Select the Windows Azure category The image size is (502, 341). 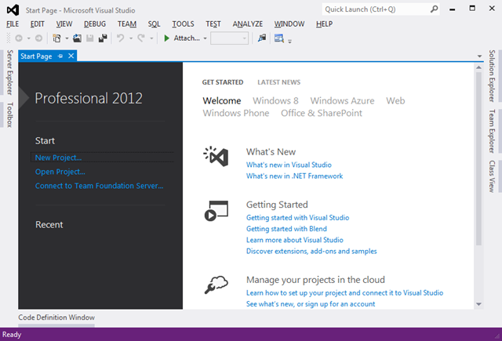pyautogui.click(x=342, y=101)
